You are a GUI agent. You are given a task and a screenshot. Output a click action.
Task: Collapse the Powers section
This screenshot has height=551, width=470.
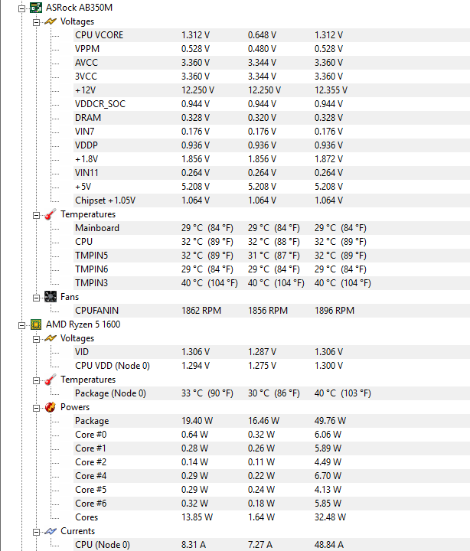pyautogui.click(x=36, y=409)
